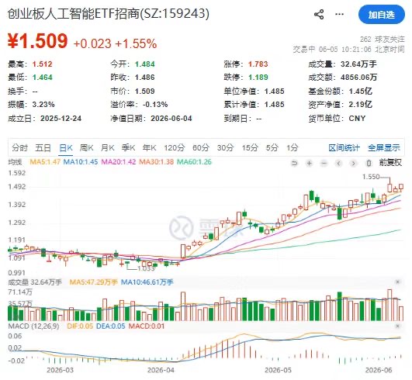Click the 最低 value 1.464

tap(43, 78)
